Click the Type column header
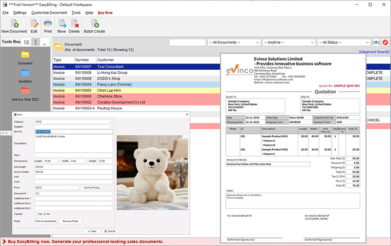 [x=64, y=60]
